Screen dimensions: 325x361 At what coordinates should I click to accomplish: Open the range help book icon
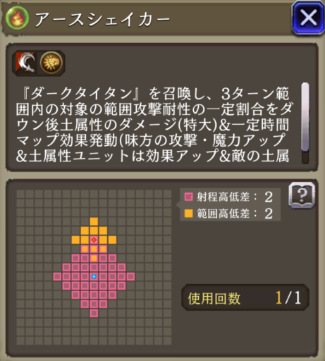tap(302, 195)
